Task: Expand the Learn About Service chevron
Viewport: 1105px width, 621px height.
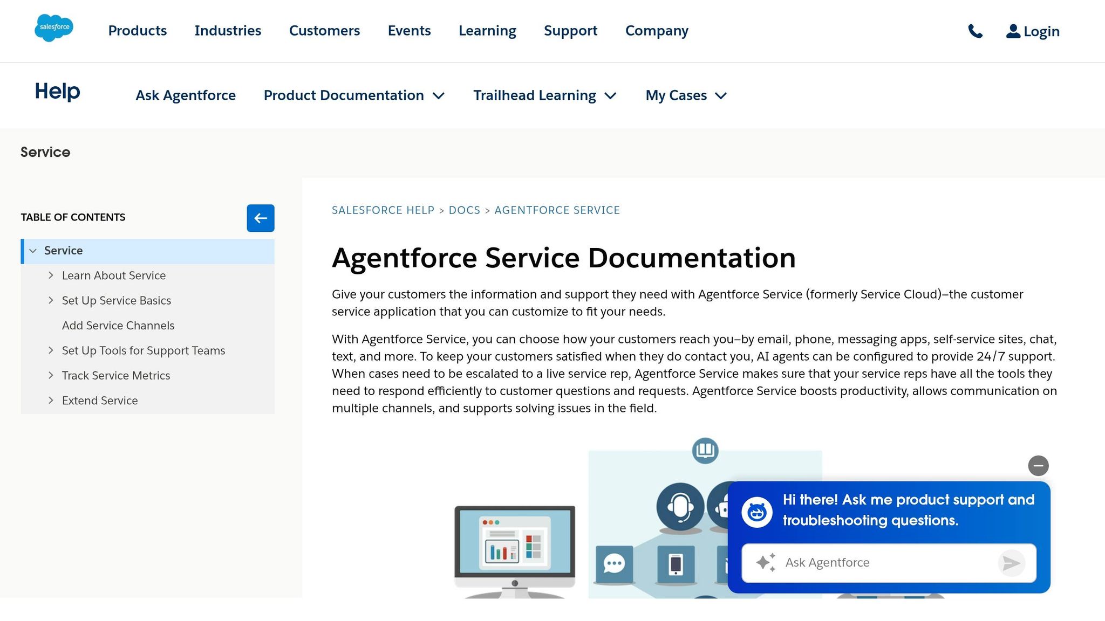Action: 51,275
